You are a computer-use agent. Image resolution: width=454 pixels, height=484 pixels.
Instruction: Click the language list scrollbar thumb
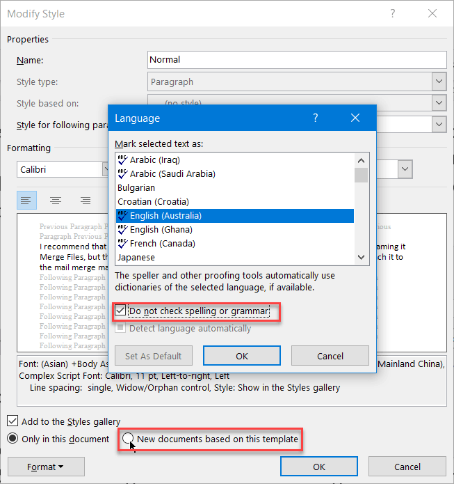(361, 175)
